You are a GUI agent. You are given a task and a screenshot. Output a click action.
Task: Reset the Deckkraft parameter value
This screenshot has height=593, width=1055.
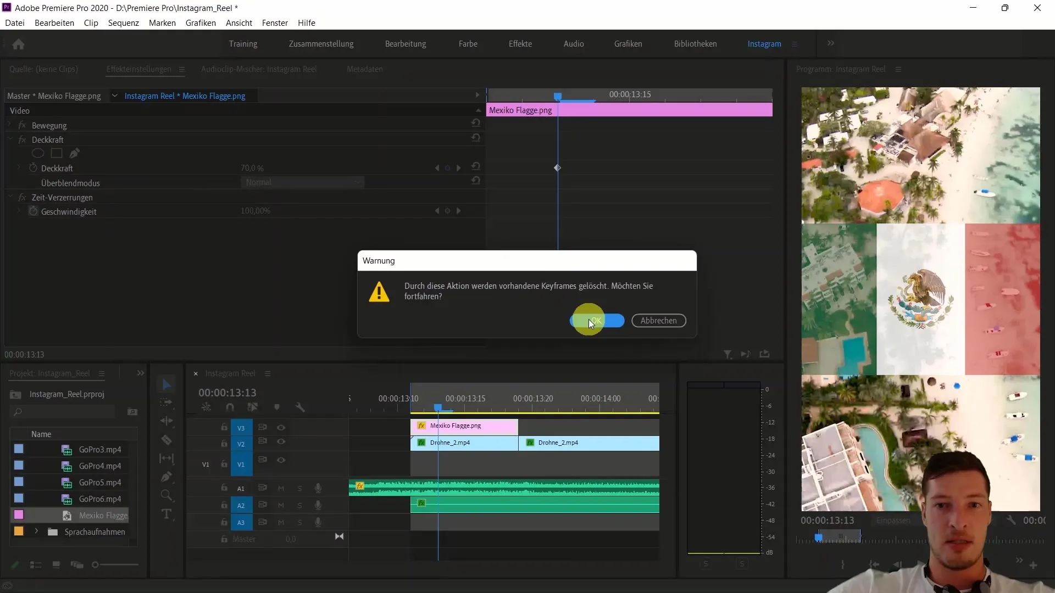(476, 166)
